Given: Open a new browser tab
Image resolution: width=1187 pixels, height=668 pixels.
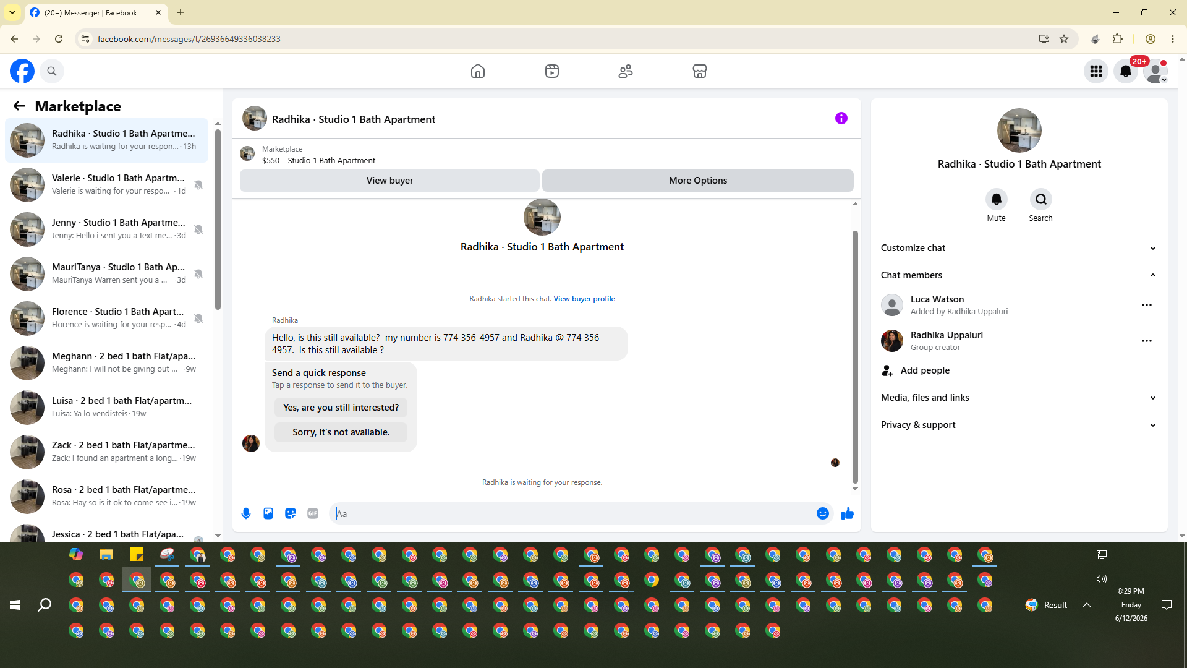Looking at the screenshot, I should [181, 12].
